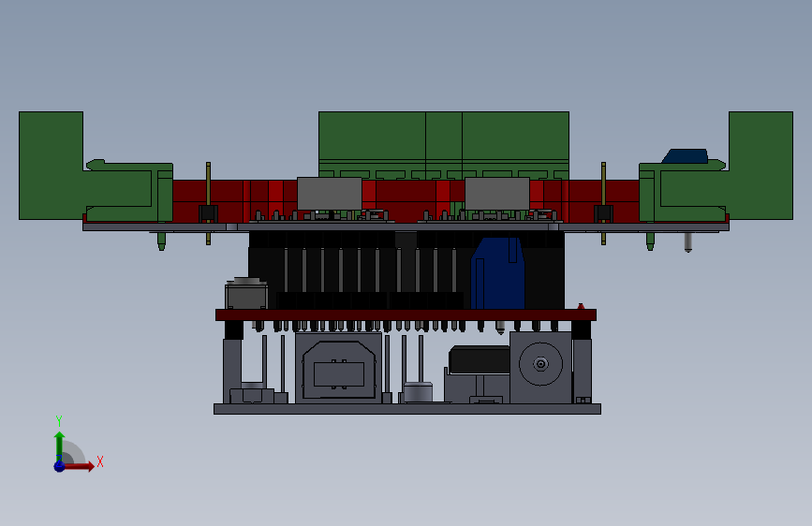This screenshot has height=526, width=812.
Task: Select the right grey relay on the red board
Action: coord(497,194)
